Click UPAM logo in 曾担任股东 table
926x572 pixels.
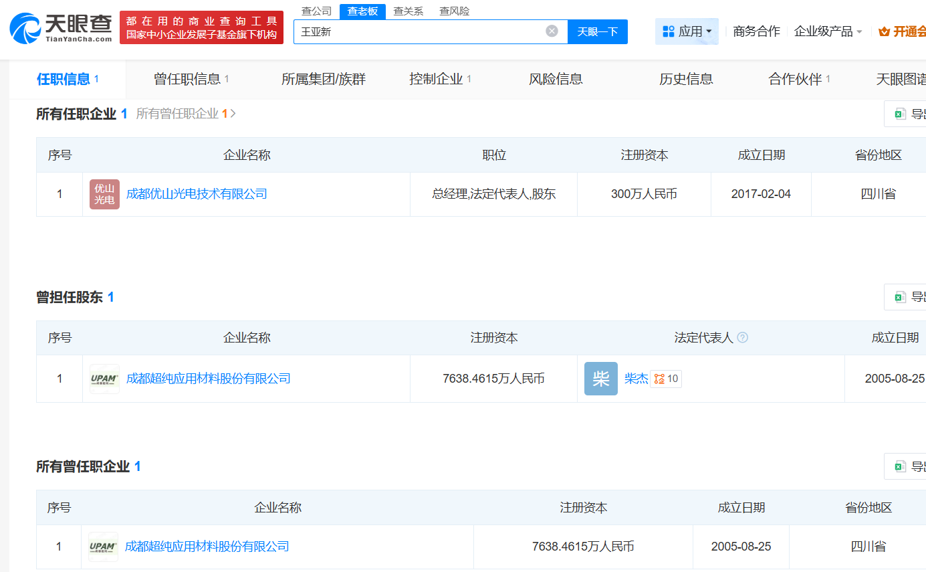coord(104,379)
